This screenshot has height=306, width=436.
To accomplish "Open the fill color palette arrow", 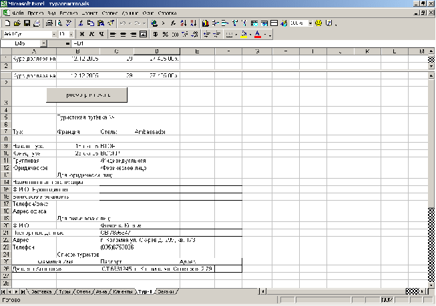I will 250,35.
